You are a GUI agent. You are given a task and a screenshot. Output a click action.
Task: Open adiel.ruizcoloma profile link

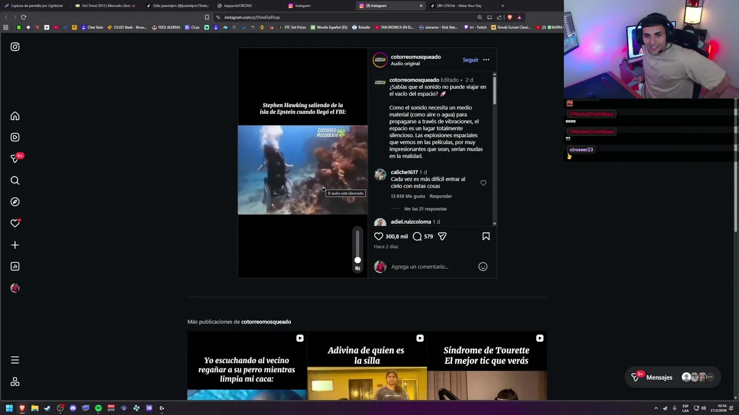pos(411,221)
